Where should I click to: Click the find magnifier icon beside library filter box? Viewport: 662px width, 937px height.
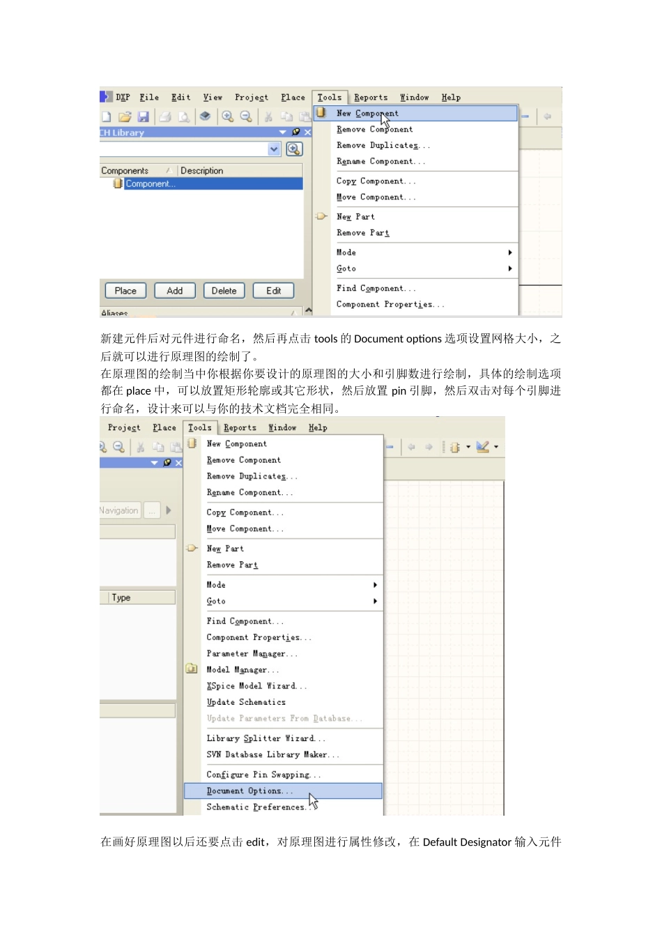pyautogui.click(x=294, y=148)
